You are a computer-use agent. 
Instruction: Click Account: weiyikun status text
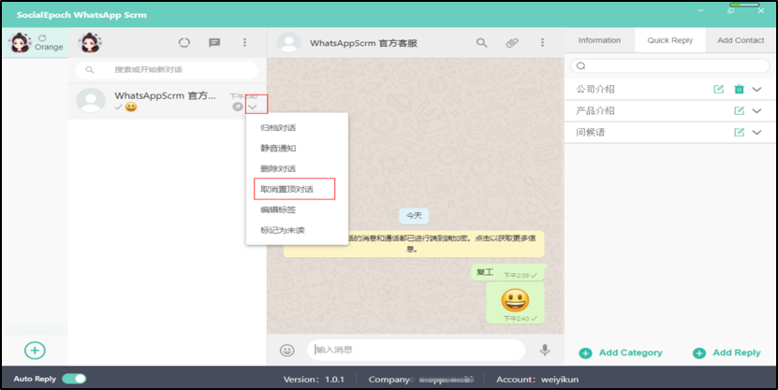(537, 380)
